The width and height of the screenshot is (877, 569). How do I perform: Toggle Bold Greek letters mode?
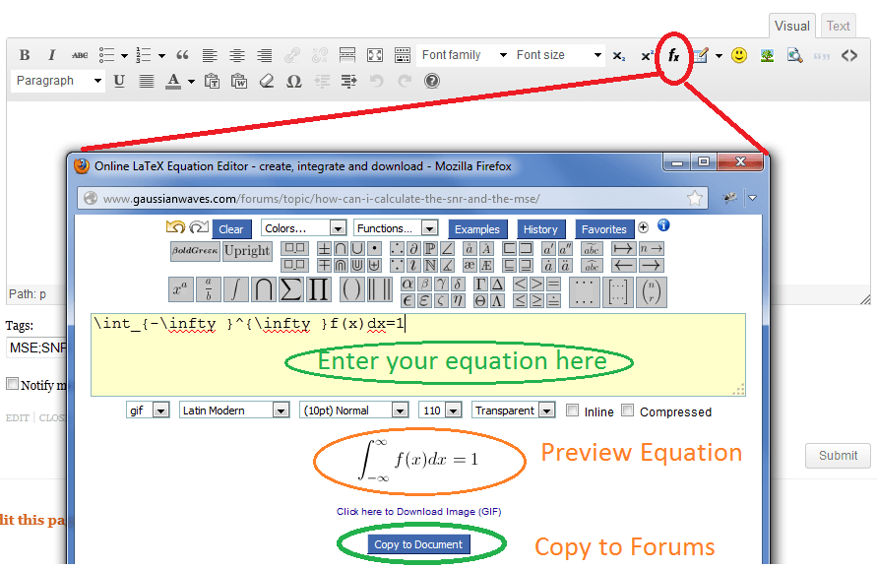pyautogui.click(x=195, y=251)
